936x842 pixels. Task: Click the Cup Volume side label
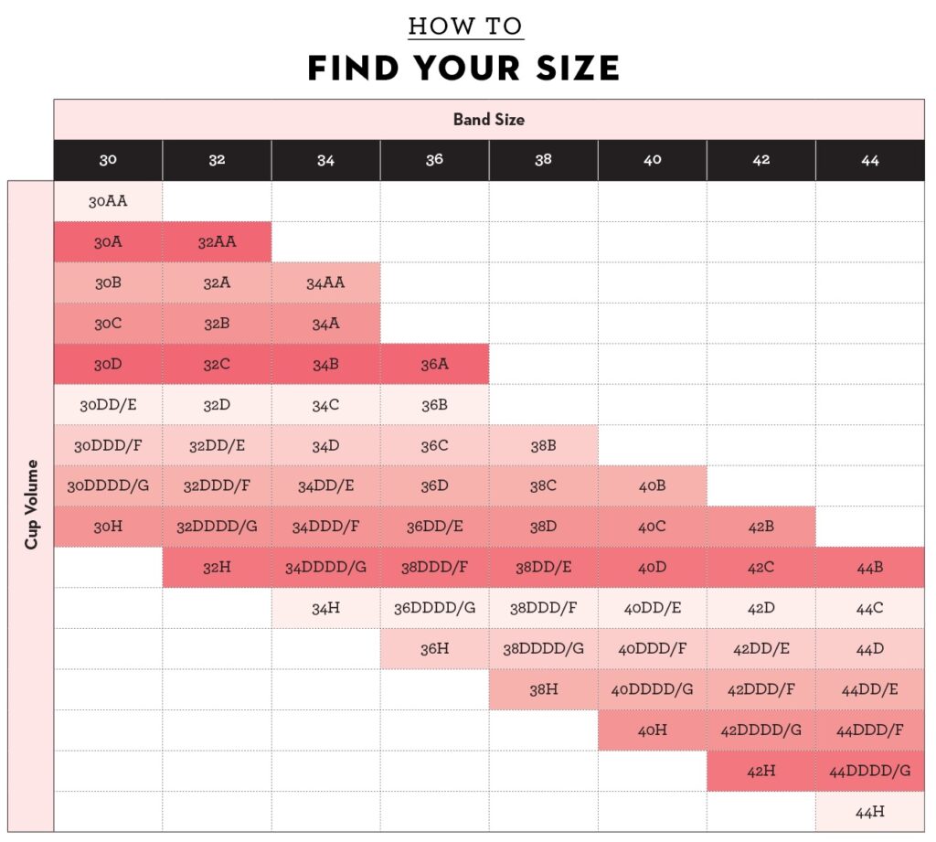[x=30, y=506]
